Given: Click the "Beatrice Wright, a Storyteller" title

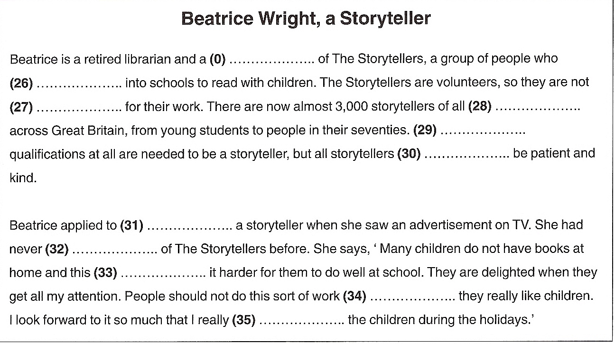Looking at the screenshot, I should (x=306, y=19).
